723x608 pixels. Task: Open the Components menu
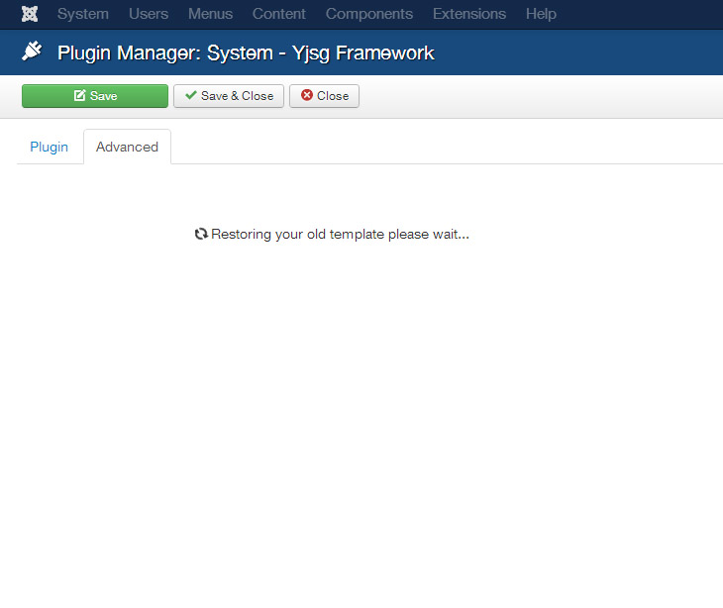click(369, 14)
